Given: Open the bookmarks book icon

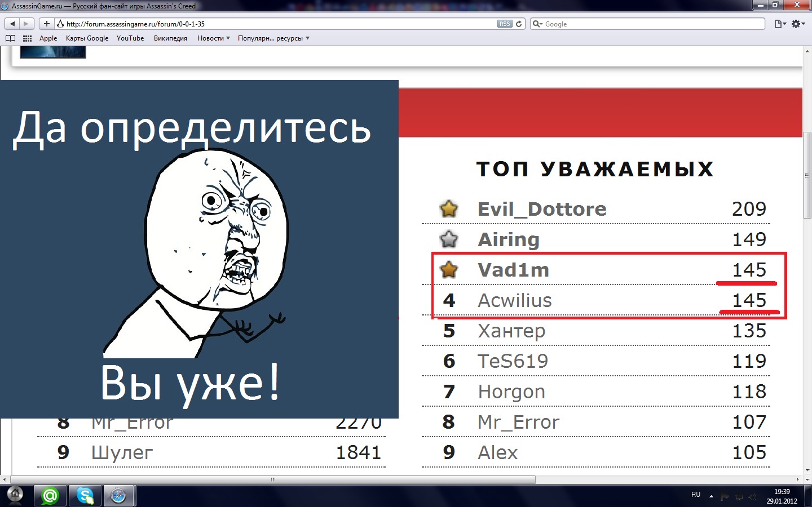Looking at the screenshot, I should (x=10, y=38).
